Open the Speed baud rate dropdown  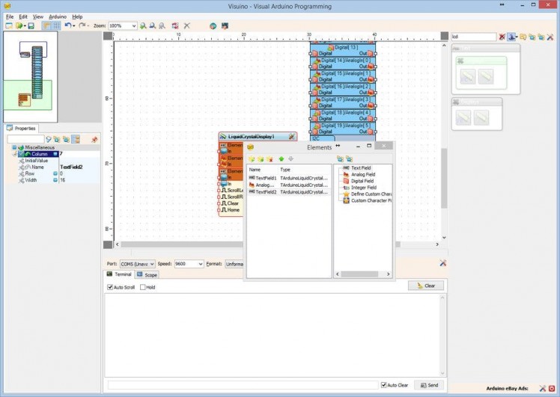(200, 264)
